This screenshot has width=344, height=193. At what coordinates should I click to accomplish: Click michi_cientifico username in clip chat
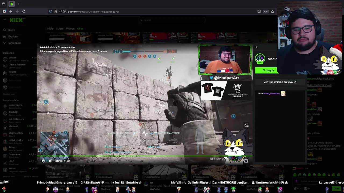point(272,94)
